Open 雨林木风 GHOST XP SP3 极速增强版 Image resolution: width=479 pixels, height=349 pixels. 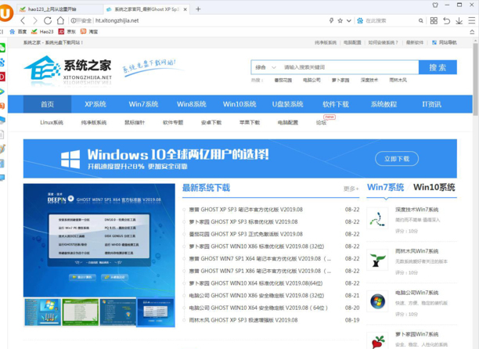tap(243, 320)
